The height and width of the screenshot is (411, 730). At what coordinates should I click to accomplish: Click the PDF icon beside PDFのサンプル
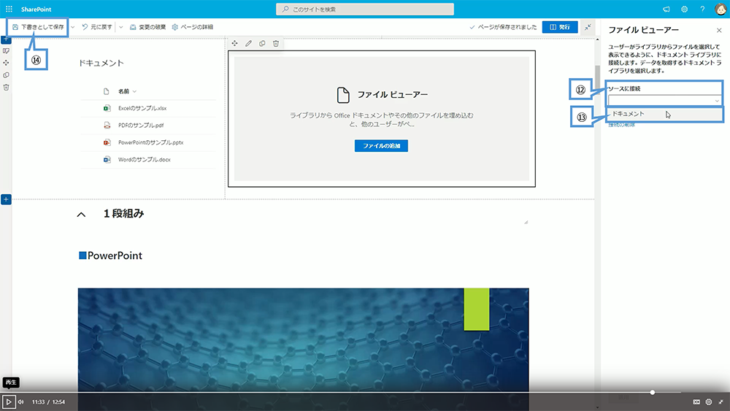point(107,126)
